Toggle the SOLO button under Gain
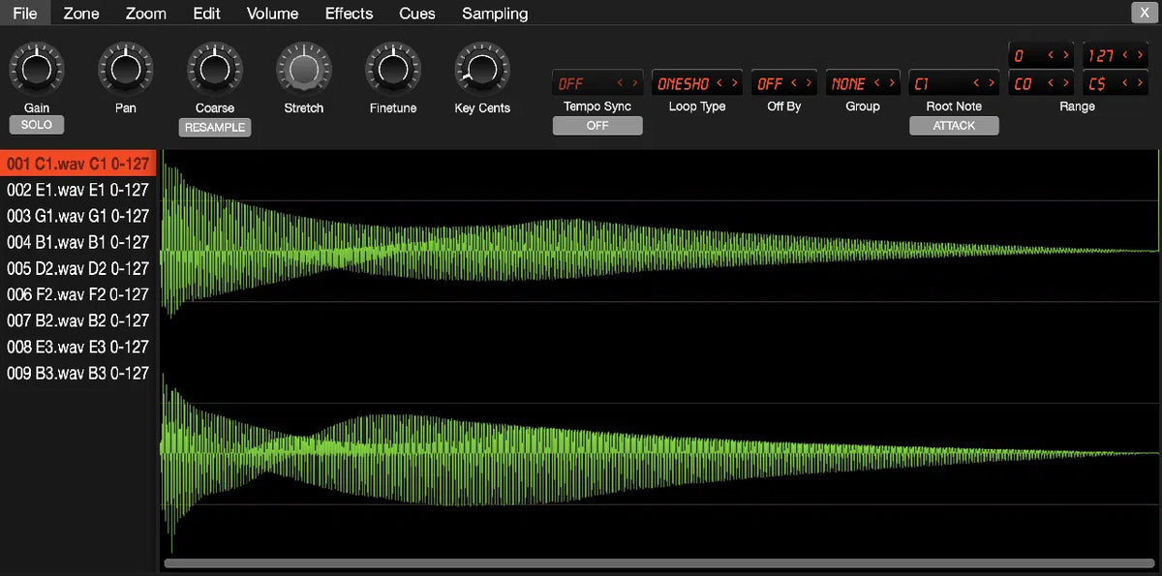1162x576 pixels. (36, 125)
